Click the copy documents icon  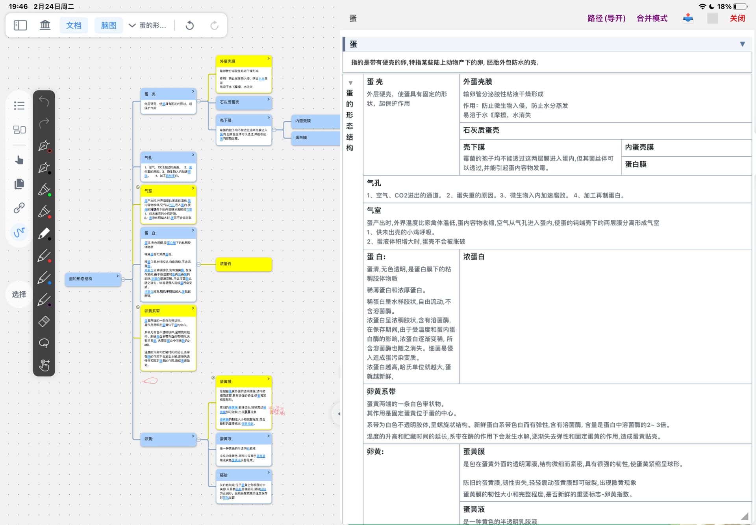19,184
